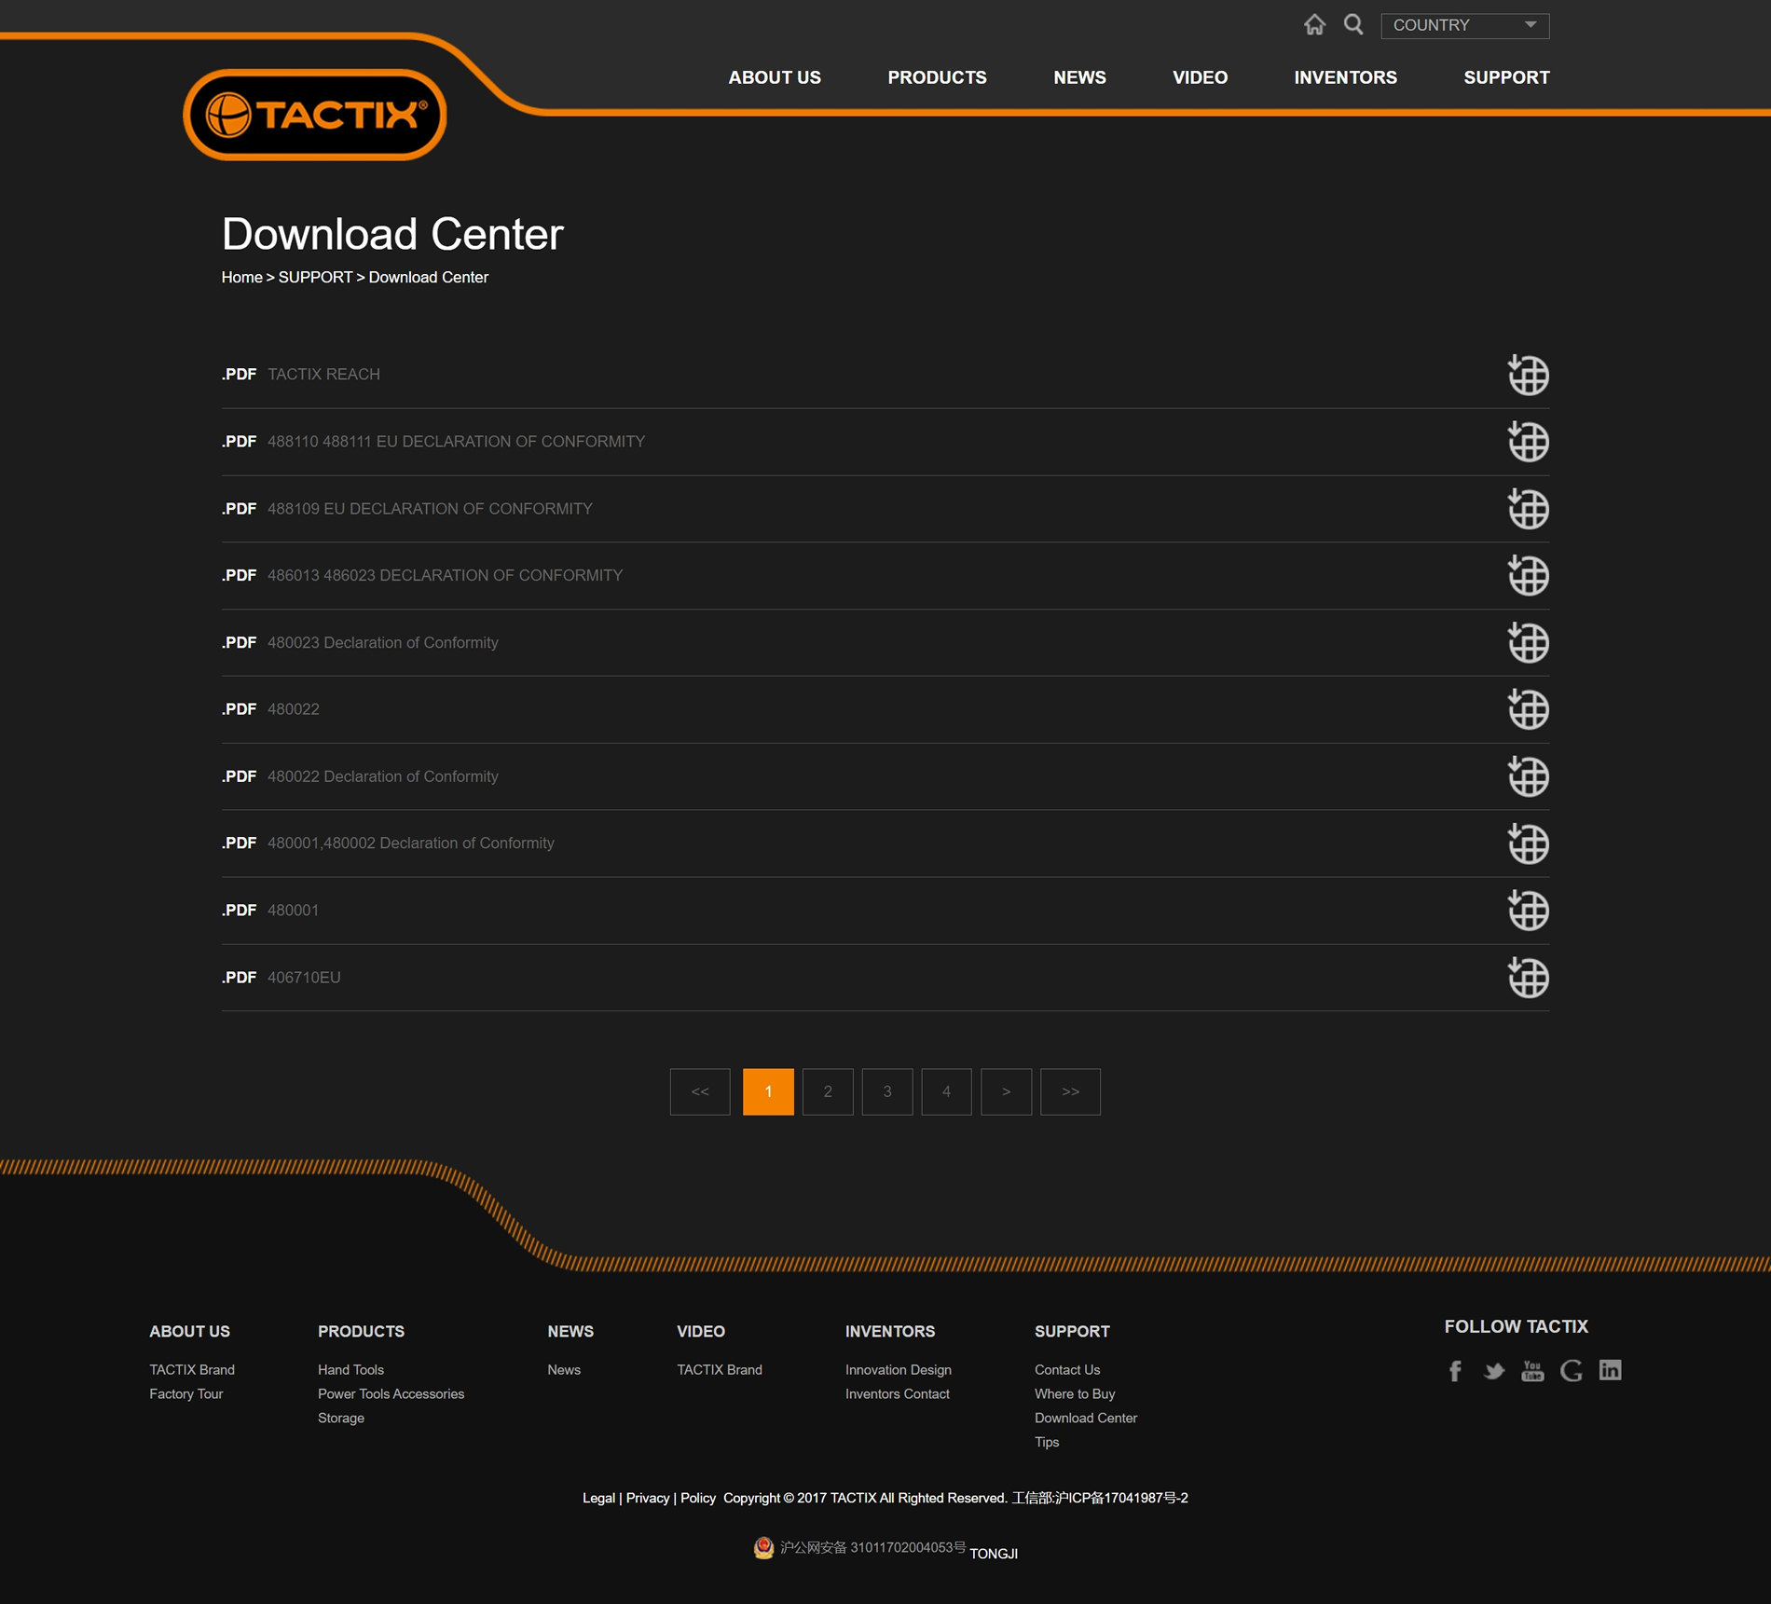Download the 406710EU PDF icon

(1528, 978)
